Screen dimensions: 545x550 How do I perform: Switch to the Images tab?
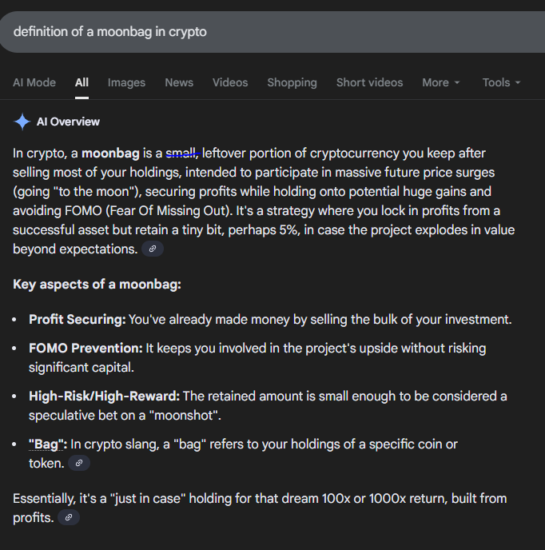pyautogui.click(x=126, y=82)
